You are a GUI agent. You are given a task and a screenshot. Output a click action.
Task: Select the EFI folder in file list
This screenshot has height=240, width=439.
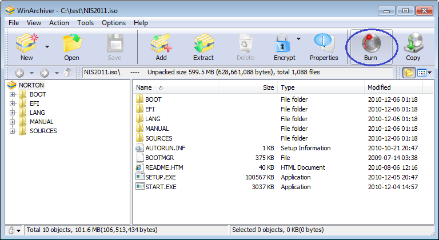coord(150,109)
